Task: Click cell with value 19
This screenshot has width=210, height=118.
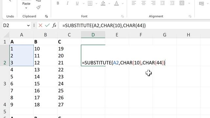Action: pos(69,55)
